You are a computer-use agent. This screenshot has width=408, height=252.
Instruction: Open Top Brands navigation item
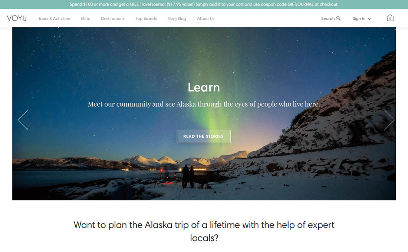pyautogui.click(x=146, y=19)
